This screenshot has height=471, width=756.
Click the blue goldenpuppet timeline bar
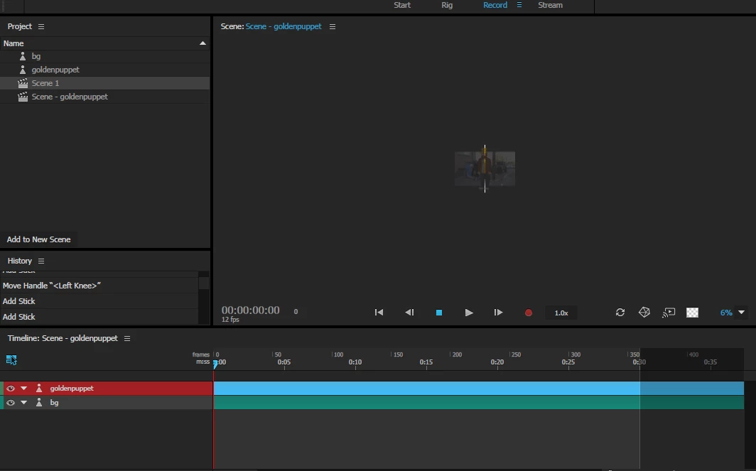(479, 389)
